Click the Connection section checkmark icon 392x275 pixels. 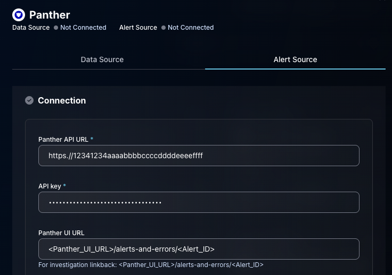(x=29, y=100)
